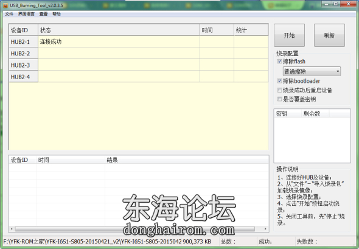Open the 界面语言 menu
The width and height of the screenshot is (359, 249).
pos(26,14)
